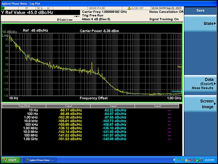Click the -58.17 dBc/Hz Trace1 value

point(71,110)
